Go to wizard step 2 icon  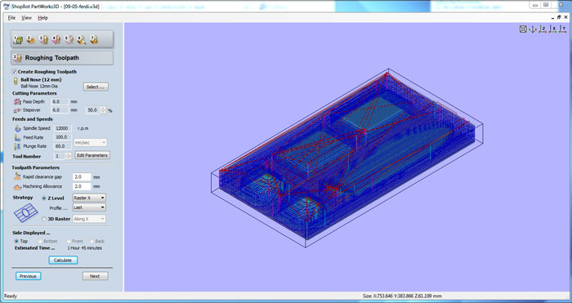(x=31, y=39)
